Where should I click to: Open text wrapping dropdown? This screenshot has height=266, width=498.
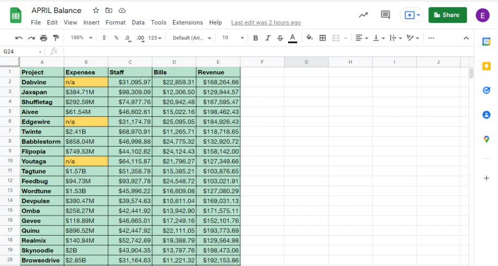pyautogui.click(x=395, y=38)
